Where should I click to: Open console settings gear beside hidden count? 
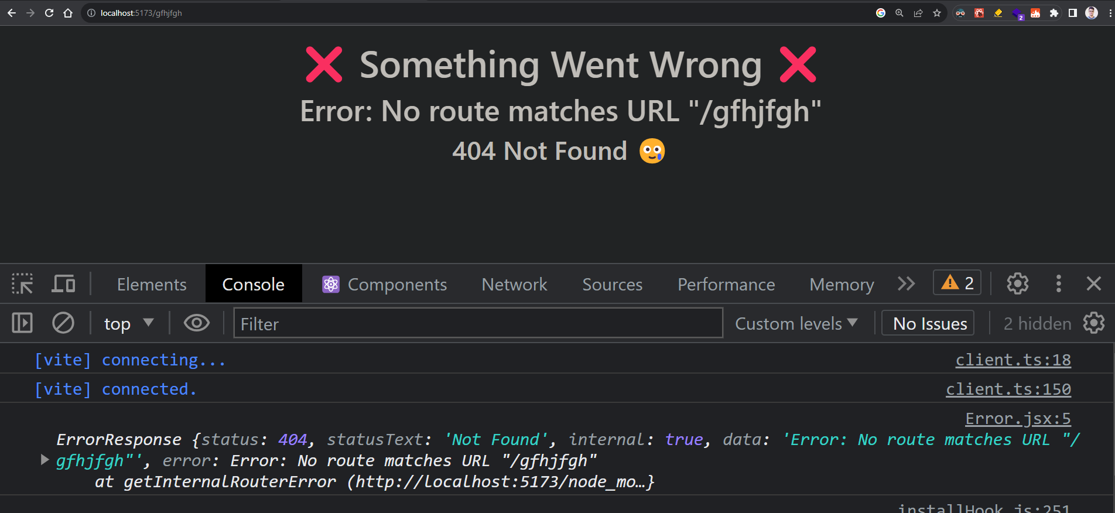(x=1093, y=323)
